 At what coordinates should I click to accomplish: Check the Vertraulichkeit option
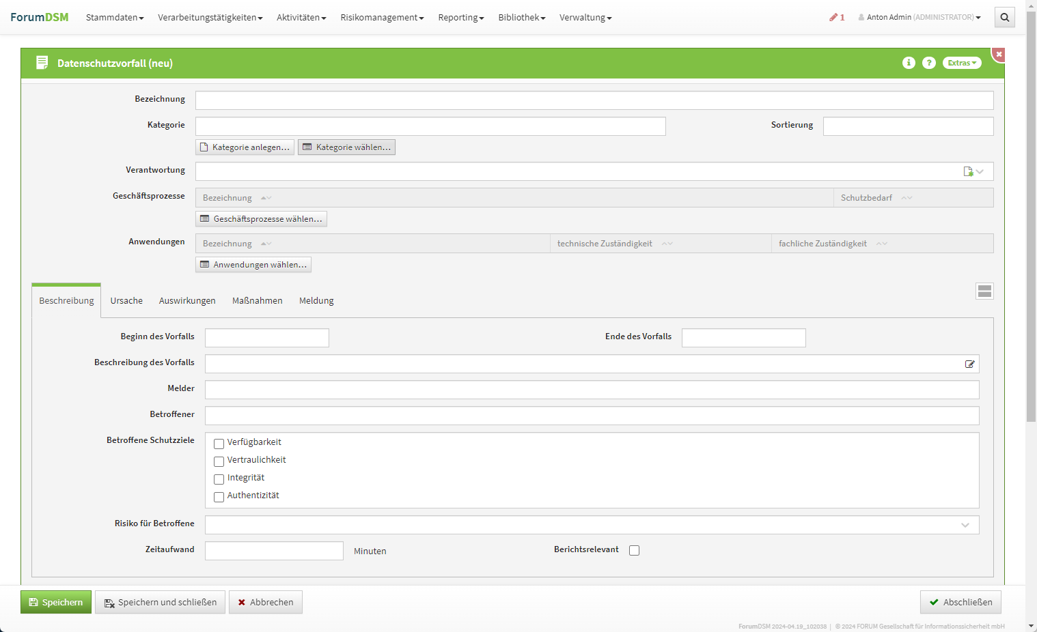pyautogui.click(x=219, y=461)
